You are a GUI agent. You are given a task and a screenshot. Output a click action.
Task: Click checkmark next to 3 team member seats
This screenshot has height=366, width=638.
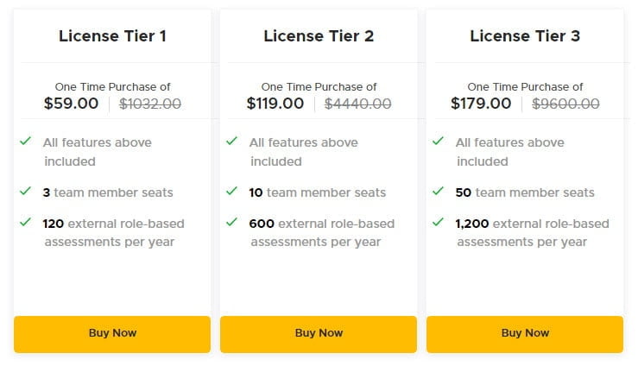tap(25, 191)
